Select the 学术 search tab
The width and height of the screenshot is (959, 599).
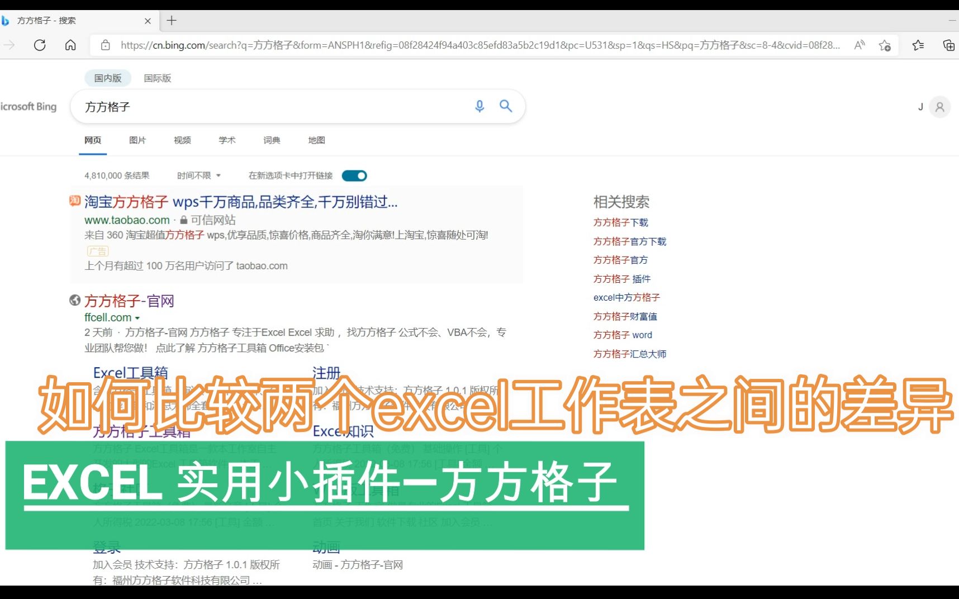[x=227, y=140]
